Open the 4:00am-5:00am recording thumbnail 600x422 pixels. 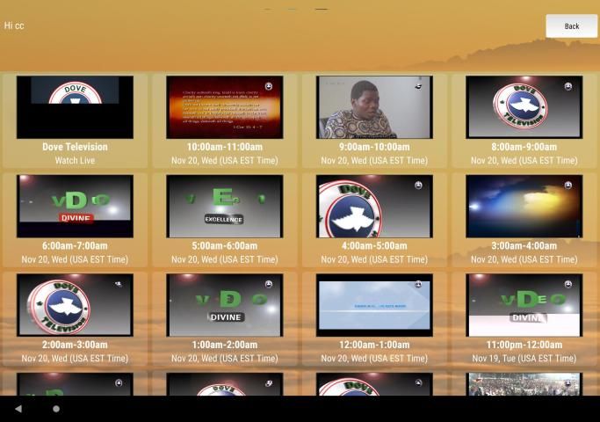[374, 206]
